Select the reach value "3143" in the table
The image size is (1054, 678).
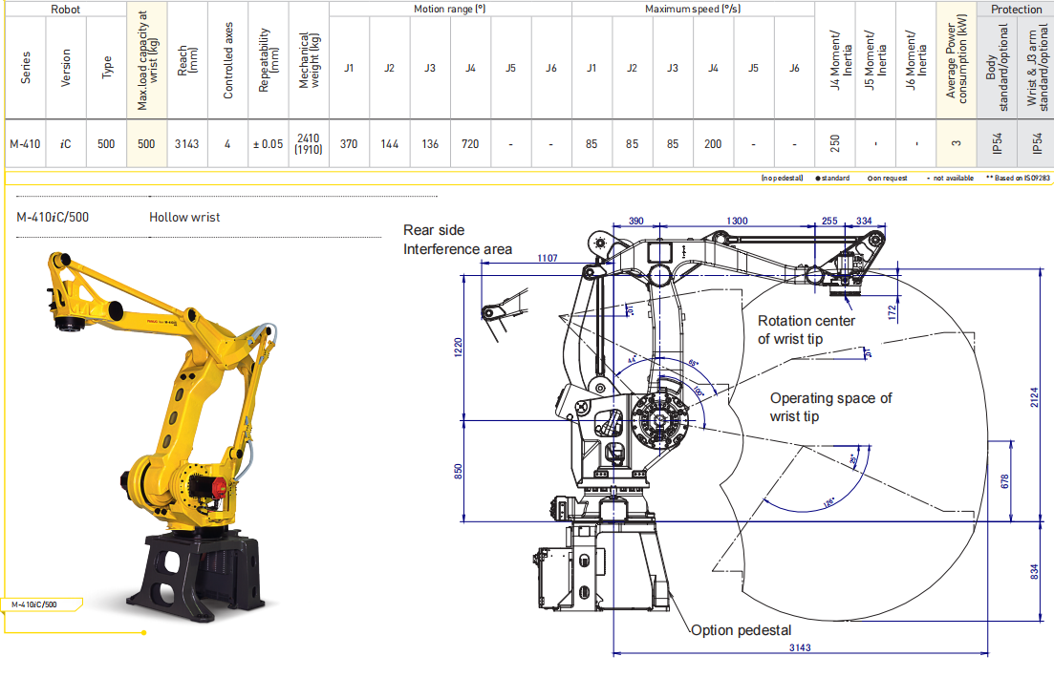pyautogui.click(x=187, y=144)
